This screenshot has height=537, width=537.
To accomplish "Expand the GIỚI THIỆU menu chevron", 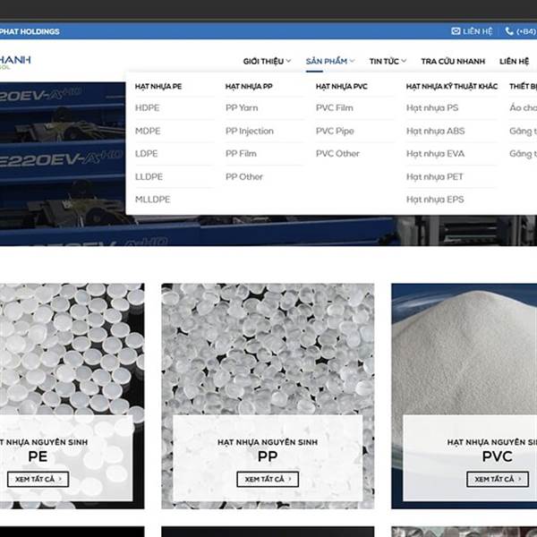I will coord(288,61).
